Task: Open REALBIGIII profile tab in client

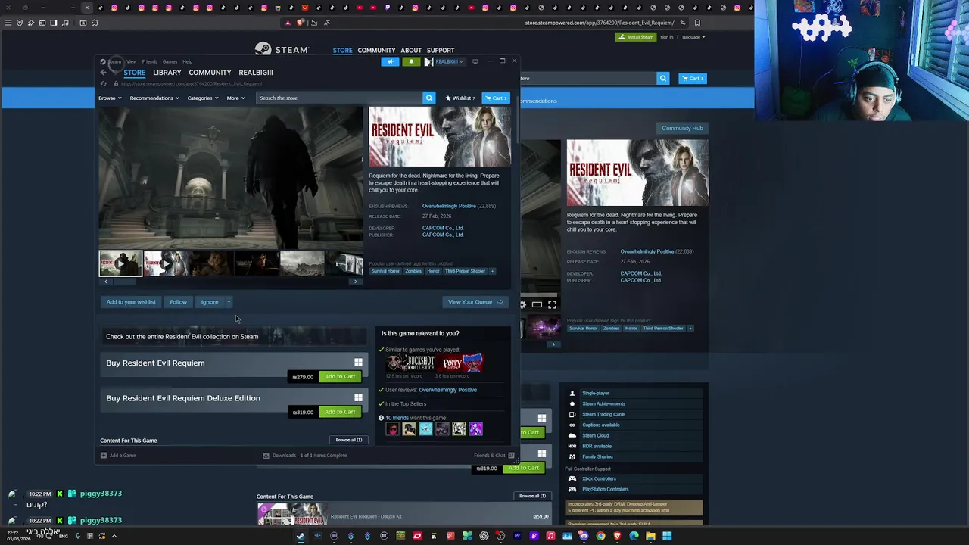Action: (256, 73)
